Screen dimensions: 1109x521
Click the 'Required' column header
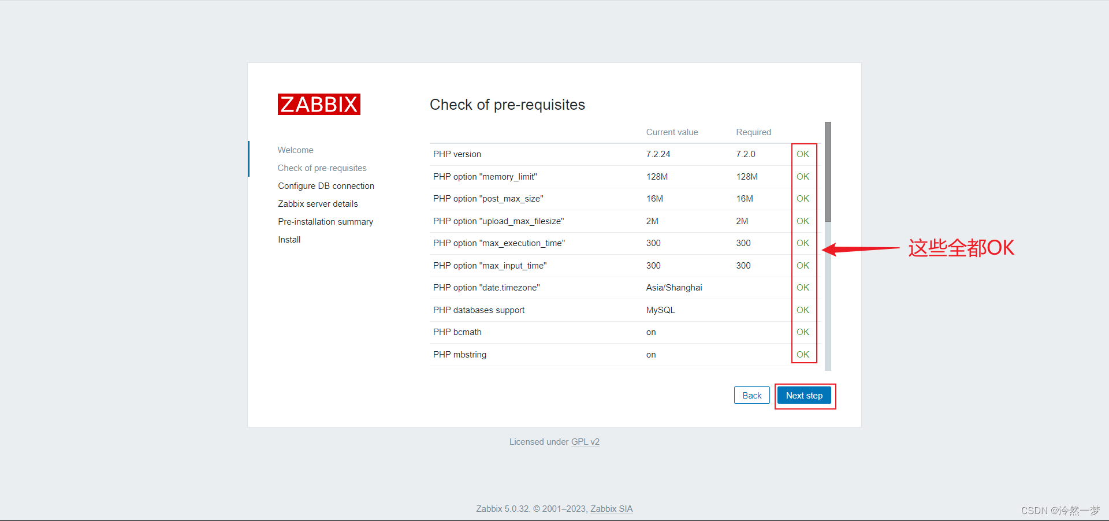click(x=753, y=132)
